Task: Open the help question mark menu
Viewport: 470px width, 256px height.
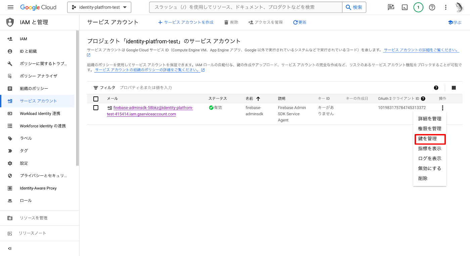Action: tap(432, 7)
